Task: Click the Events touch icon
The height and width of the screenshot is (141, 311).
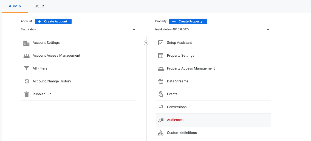Action: pos(161,94)
